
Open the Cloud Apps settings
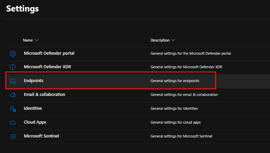pos(35,122)
